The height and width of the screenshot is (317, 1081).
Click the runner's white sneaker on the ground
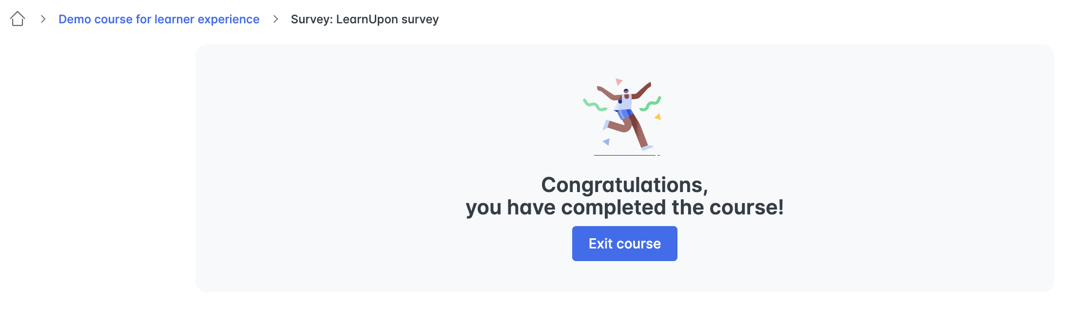click(x=647, y=148)
